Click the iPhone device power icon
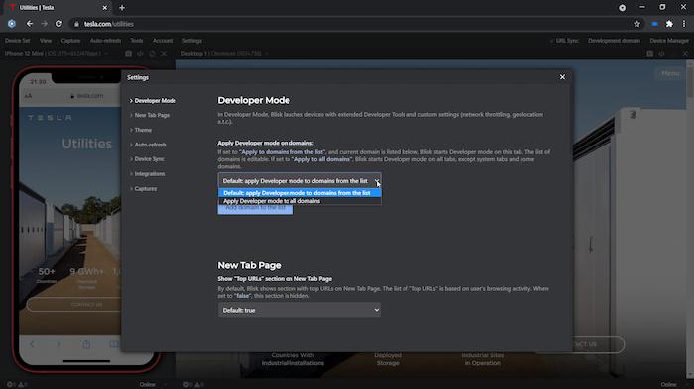Screen dimensions: 694x389 (x=140, y=53)
